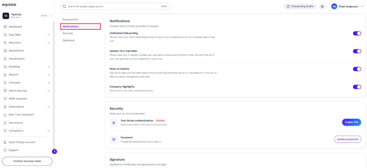Click the Open Cheqly account icon

click(x=5, y=142)
